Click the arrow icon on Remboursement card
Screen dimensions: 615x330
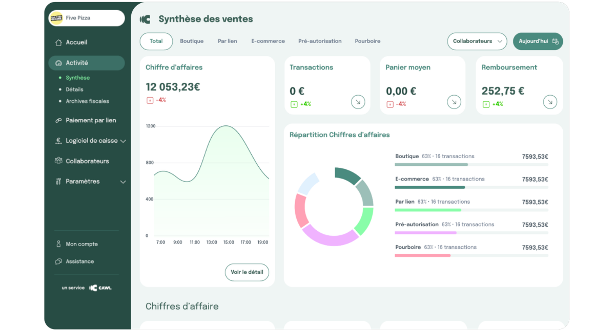pyautogui.click(x=550, y=102)
